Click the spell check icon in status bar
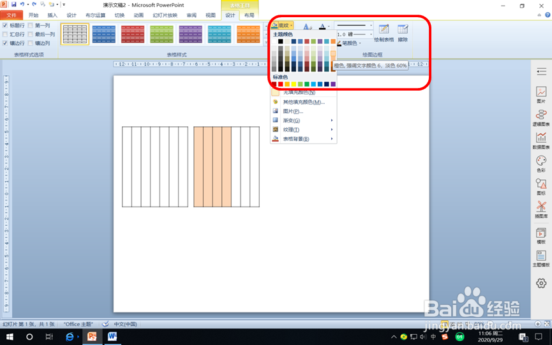The height and width of the screenshot is (345, 552). 105,324
